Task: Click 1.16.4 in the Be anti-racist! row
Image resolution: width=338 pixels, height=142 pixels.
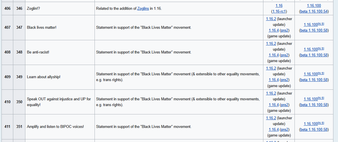Action: [273, 55]
